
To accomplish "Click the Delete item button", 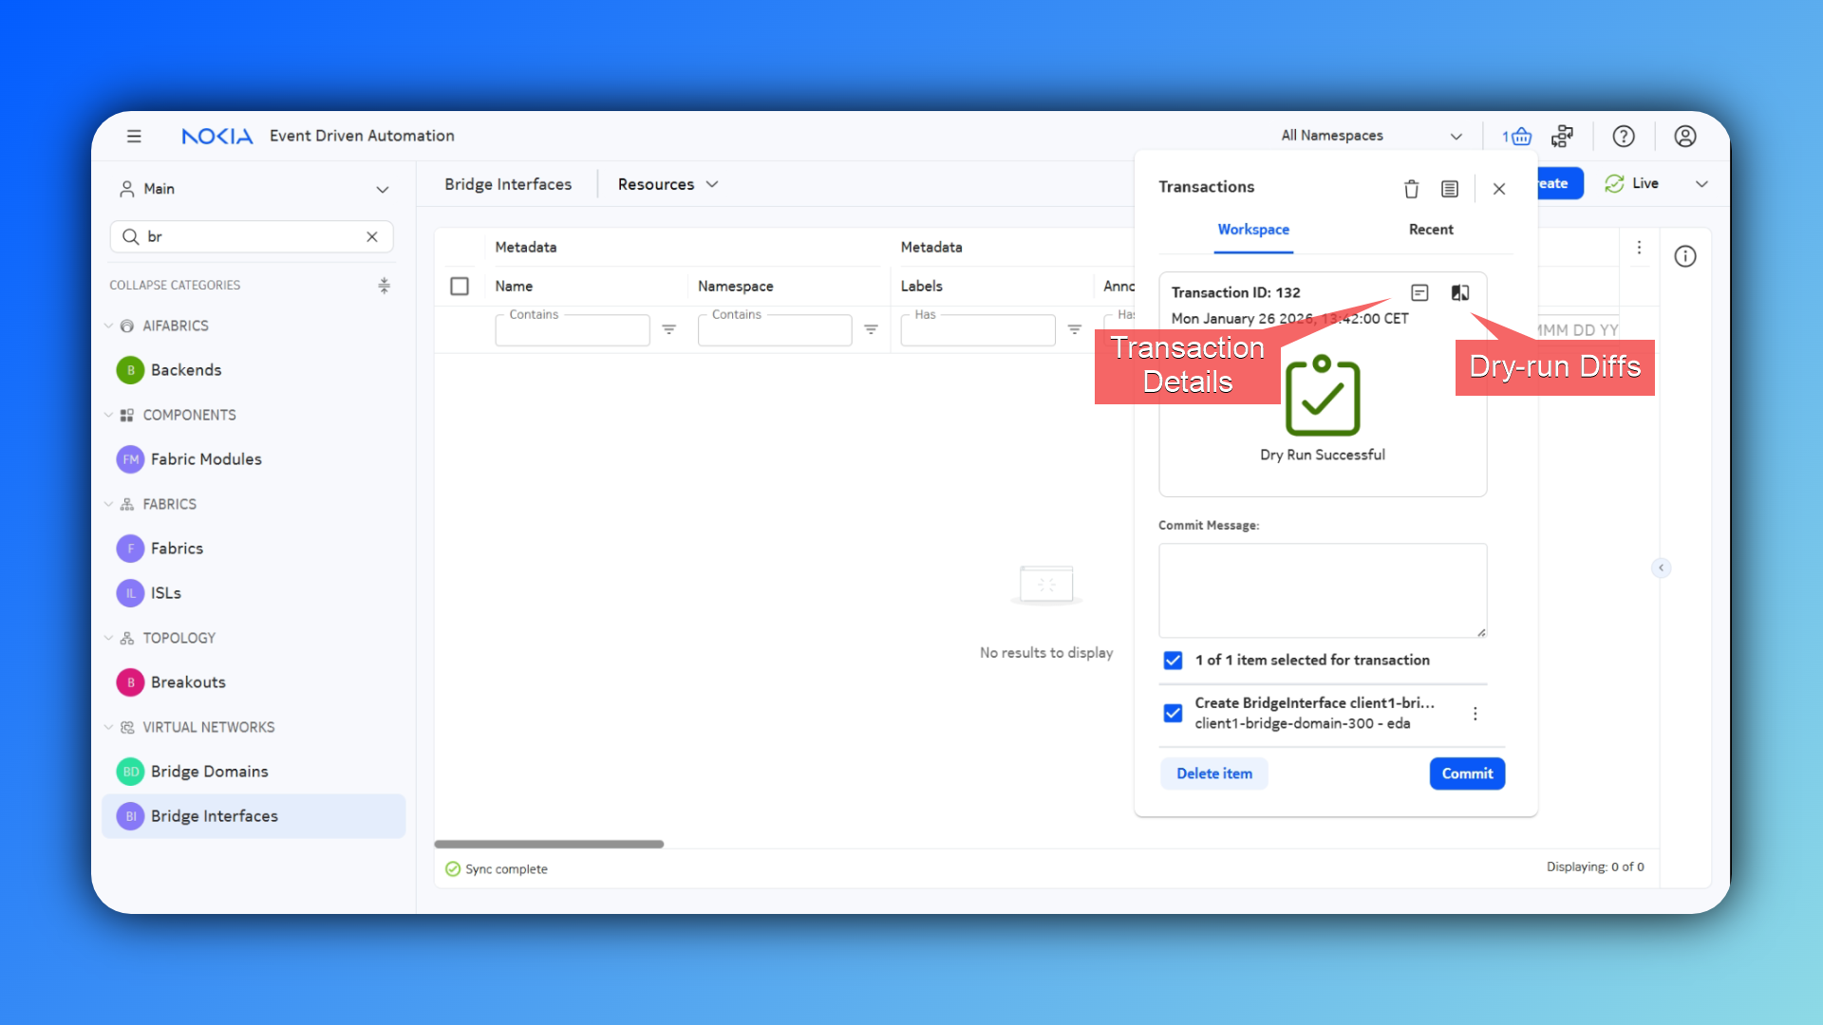I will point(1213,773).
